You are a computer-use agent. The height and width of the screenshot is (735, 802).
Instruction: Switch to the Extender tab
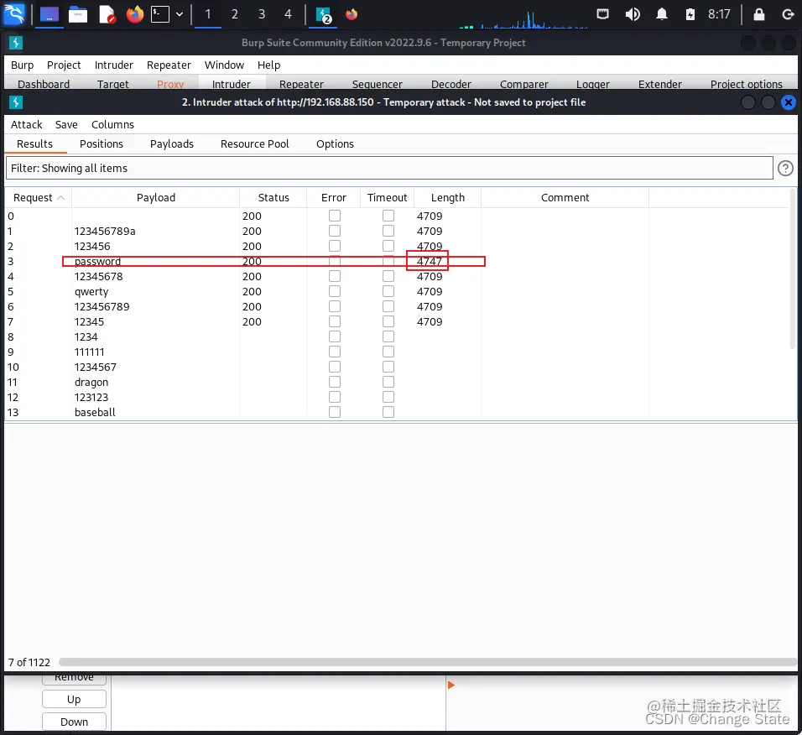click(660, 84)
